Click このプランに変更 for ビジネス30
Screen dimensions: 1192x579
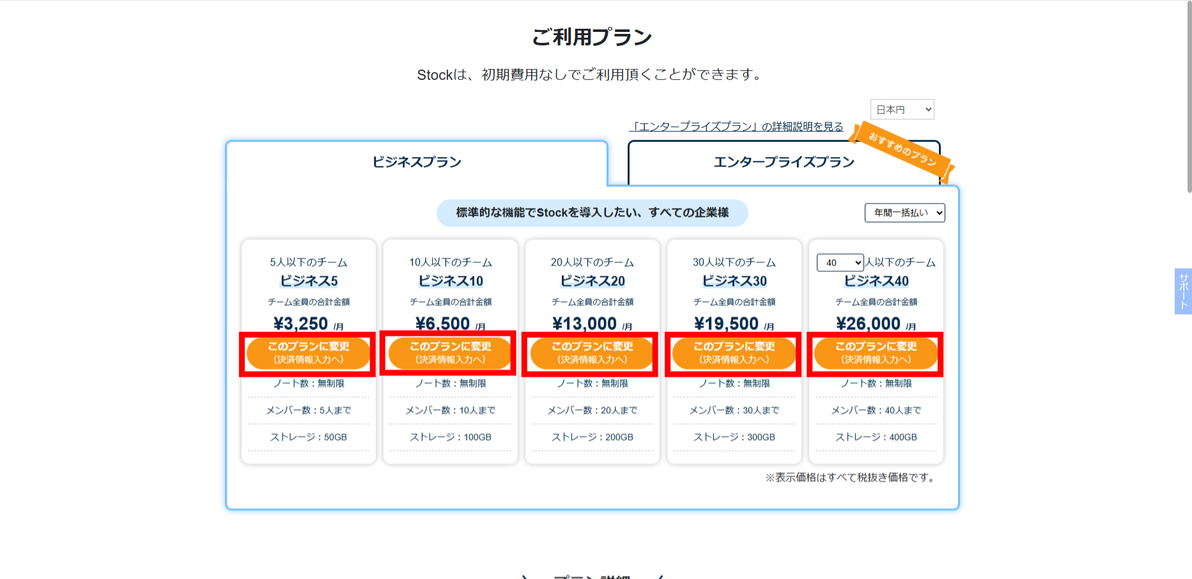[x=734, y=353]
